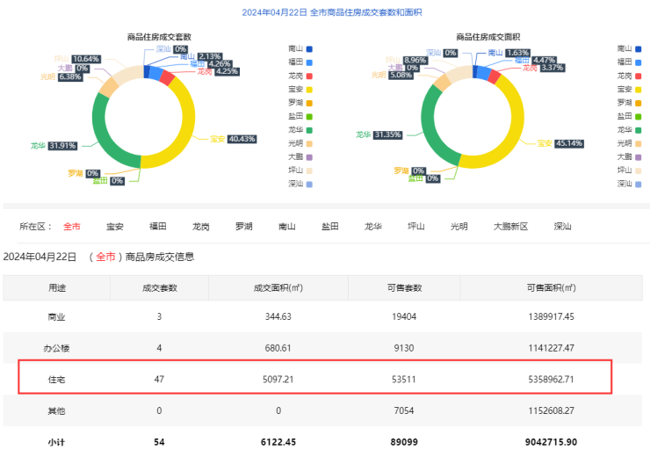Click the 40.43% data label
The image size is (650, 457).
pos(242,139)
